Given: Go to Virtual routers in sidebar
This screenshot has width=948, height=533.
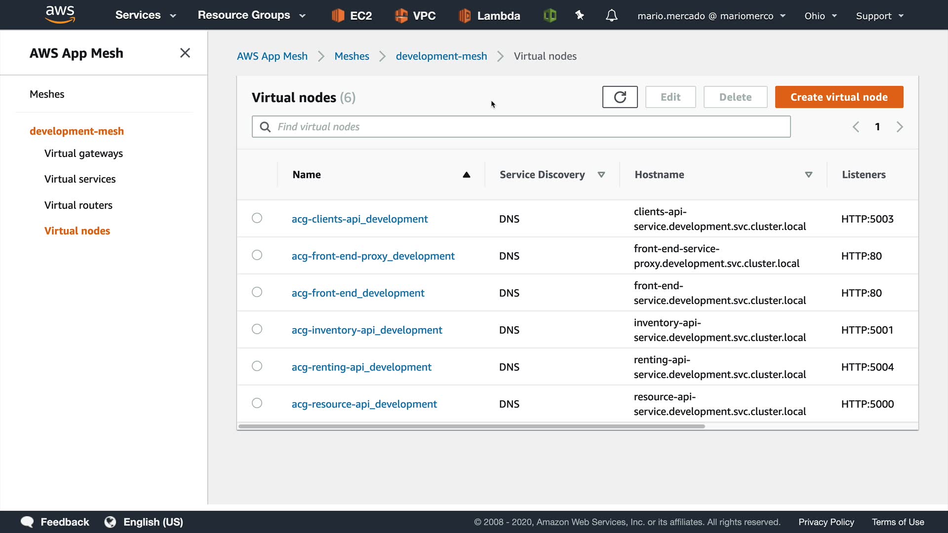Looking at the screenshot, I should coord(79,205).
